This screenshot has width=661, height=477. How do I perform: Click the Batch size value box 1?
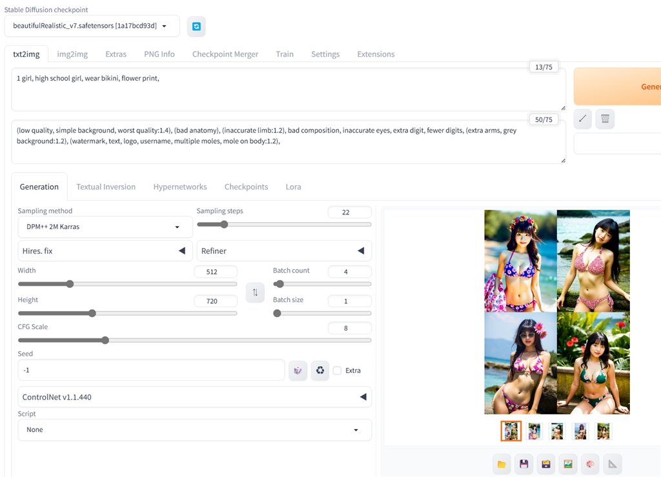pos(349,301)
